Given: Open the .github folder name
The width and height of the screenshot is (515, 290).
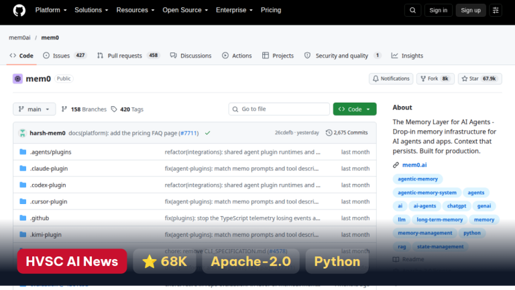Looking at the screenshot, I should tap(40, 218).
